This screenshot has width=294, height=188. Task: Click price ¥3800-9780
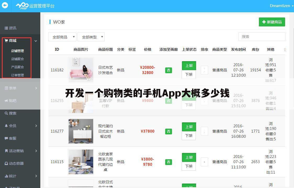click(148, 162)
